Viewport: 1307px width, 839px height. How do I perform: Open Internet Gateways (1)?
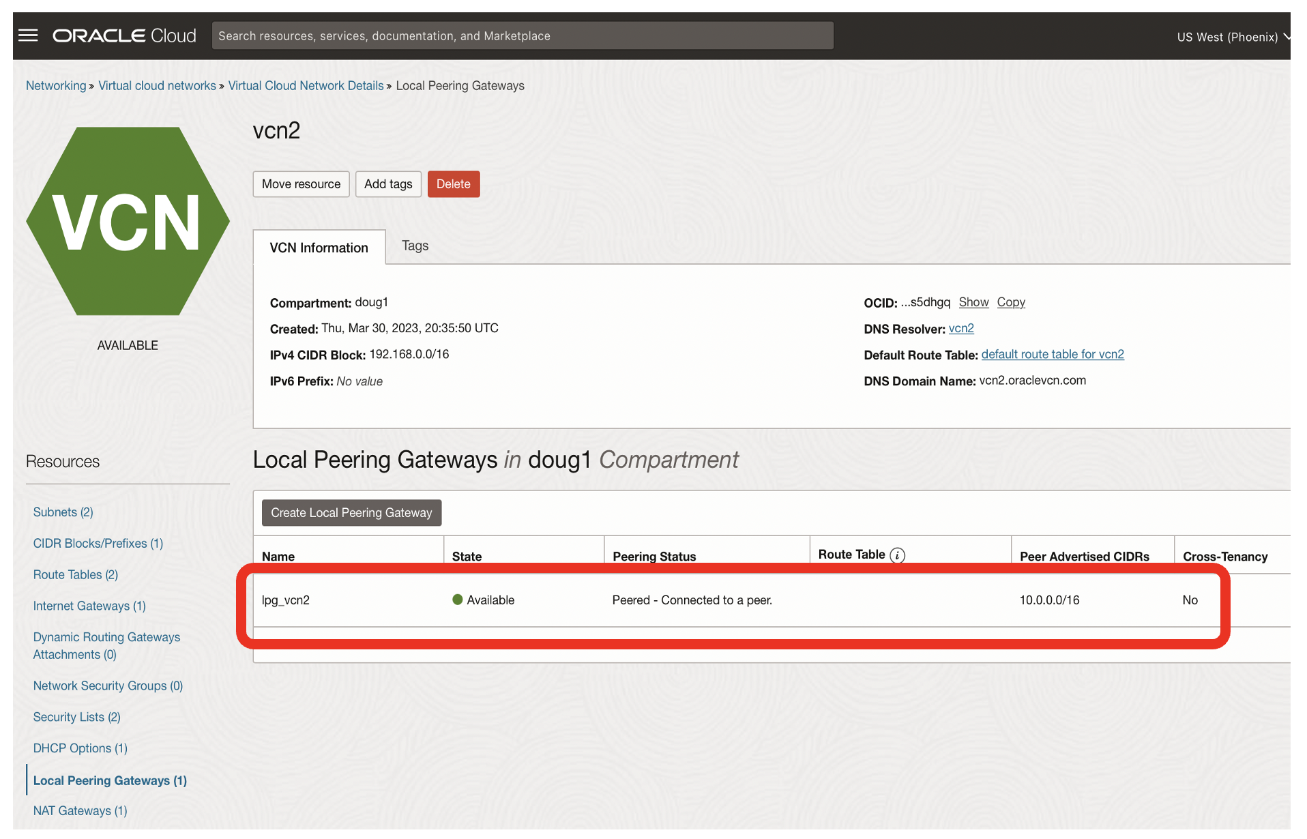pyautogui.click(x=89, y=606)
